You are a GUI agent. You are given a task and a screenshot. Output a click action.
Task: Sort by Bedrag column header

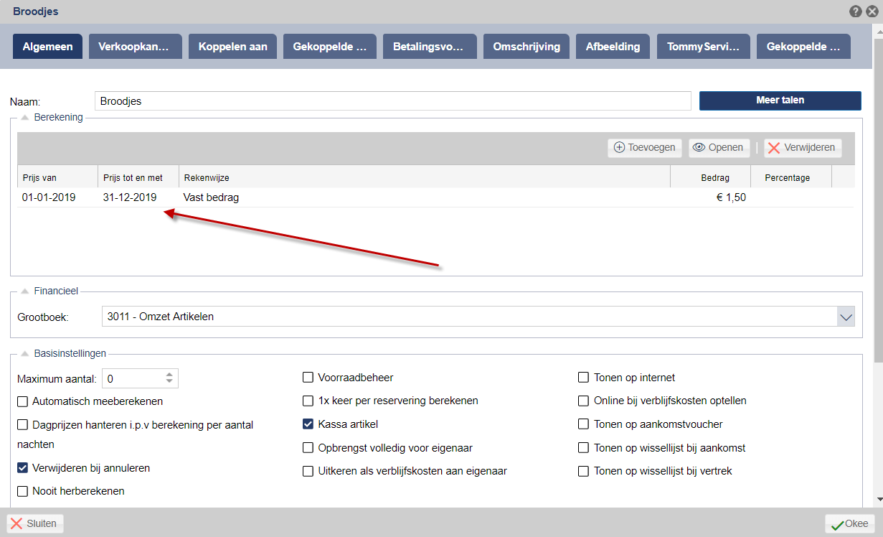(x=710, y=177)
